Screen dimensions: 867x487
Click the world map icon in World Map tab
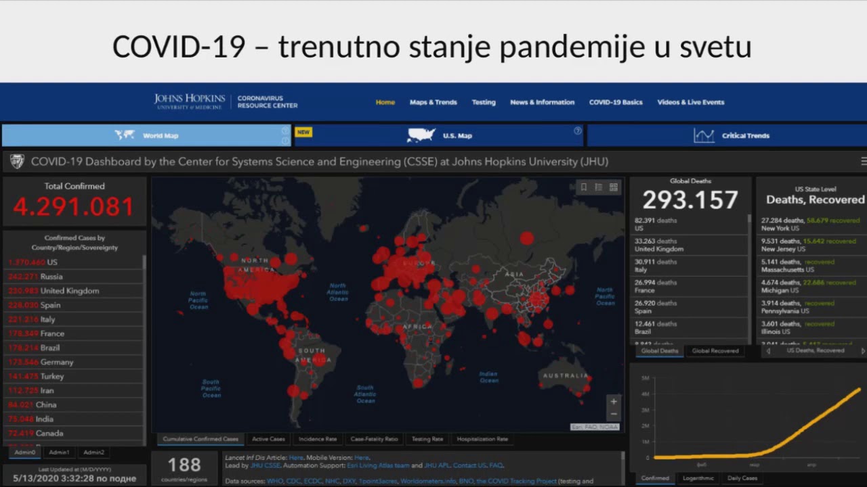[125, 135]
